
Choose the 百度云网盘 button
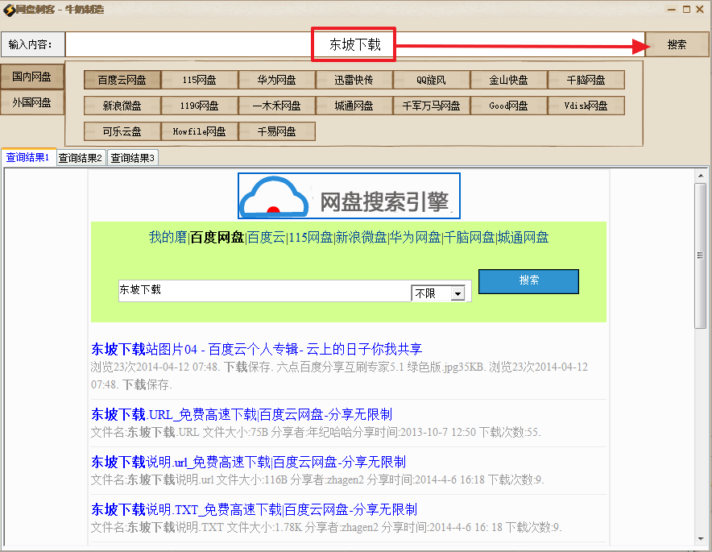(122, 80)
